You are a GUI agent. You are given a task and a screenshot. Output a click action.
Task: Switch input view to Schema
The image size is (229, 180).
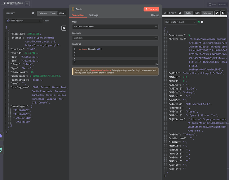coord(43,13)
